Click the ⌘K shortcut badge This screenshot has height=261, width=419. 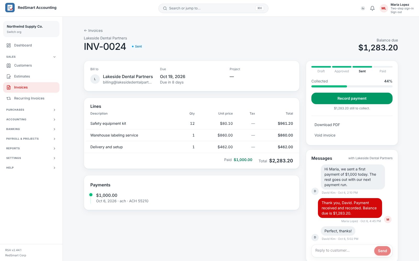pyautogui.click(x=260, y=8)
